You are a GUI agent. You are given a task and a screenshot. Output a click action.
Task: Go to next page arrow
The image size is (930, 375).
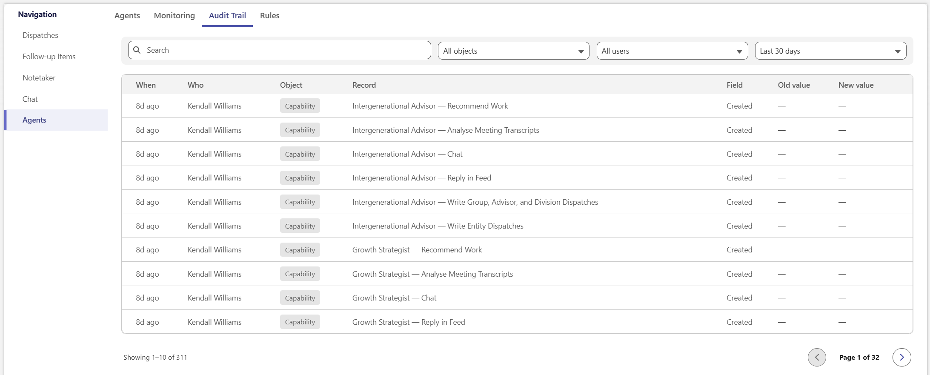[901, 357]
